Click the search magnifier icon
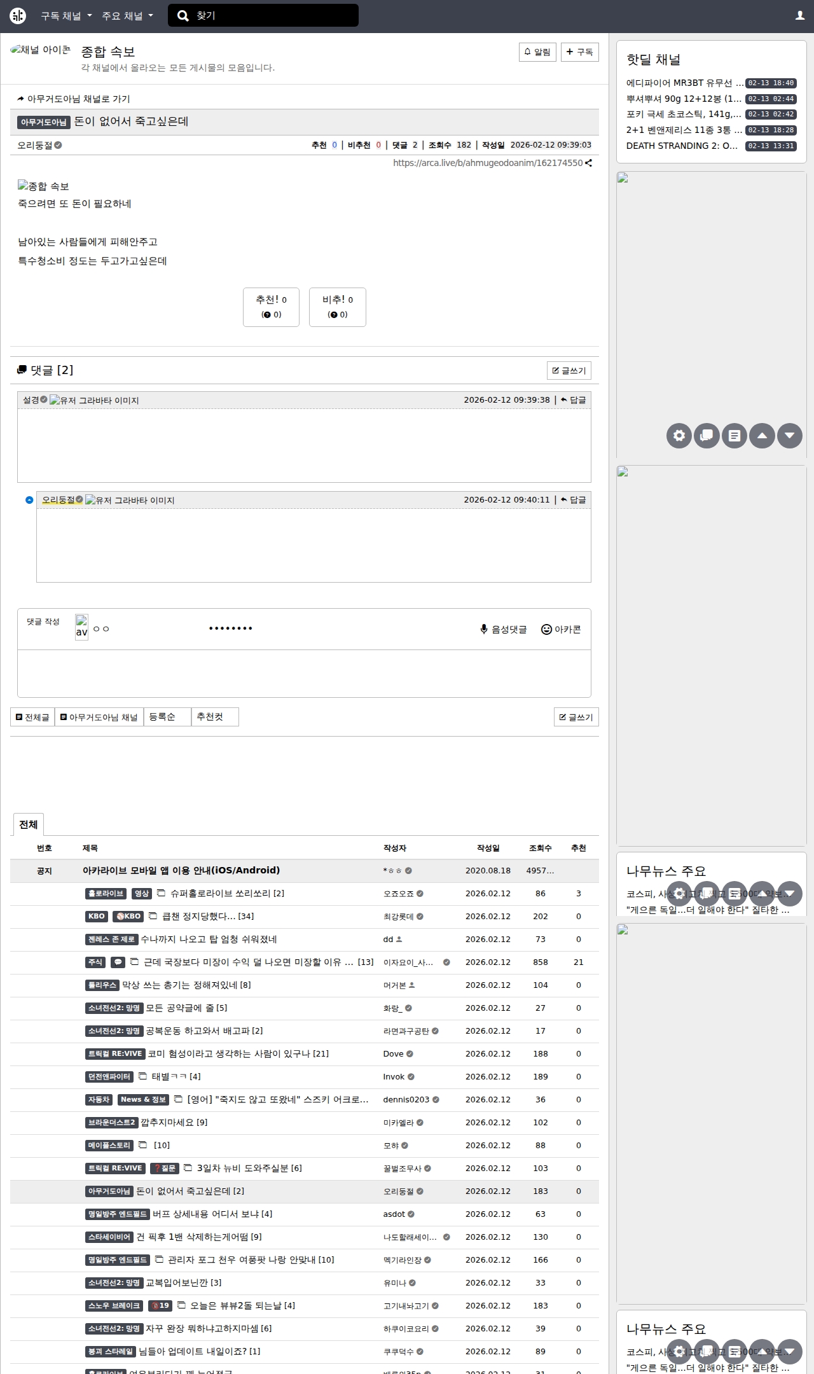Image resolution: width=814 pixels, height=1374 pixels. 183,16
